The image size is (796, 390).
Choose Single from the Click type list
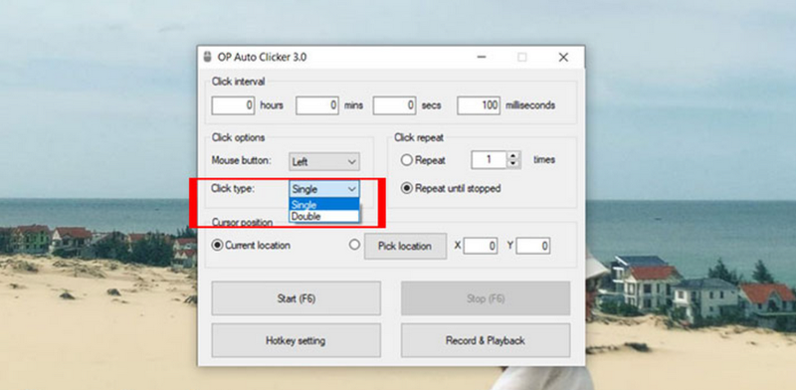pos(324,205)
